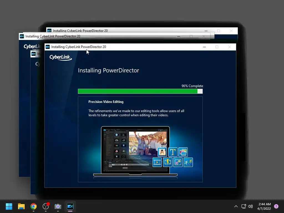Open the Camera app in taskbar
This screenshot has height=213, width=284.
[x=58, y=206]
